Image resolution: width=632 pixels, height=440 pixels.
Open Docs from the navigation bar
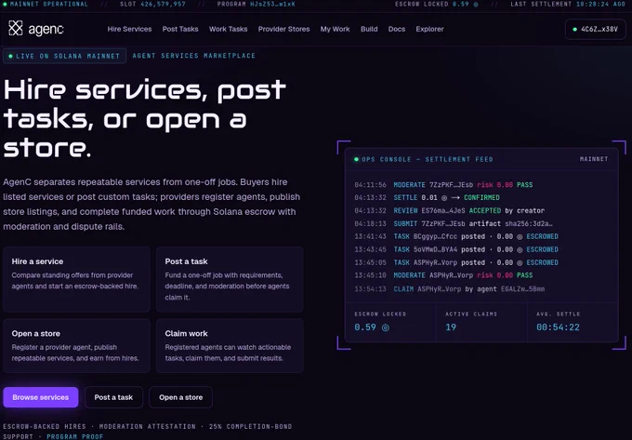tap(397, 29)
